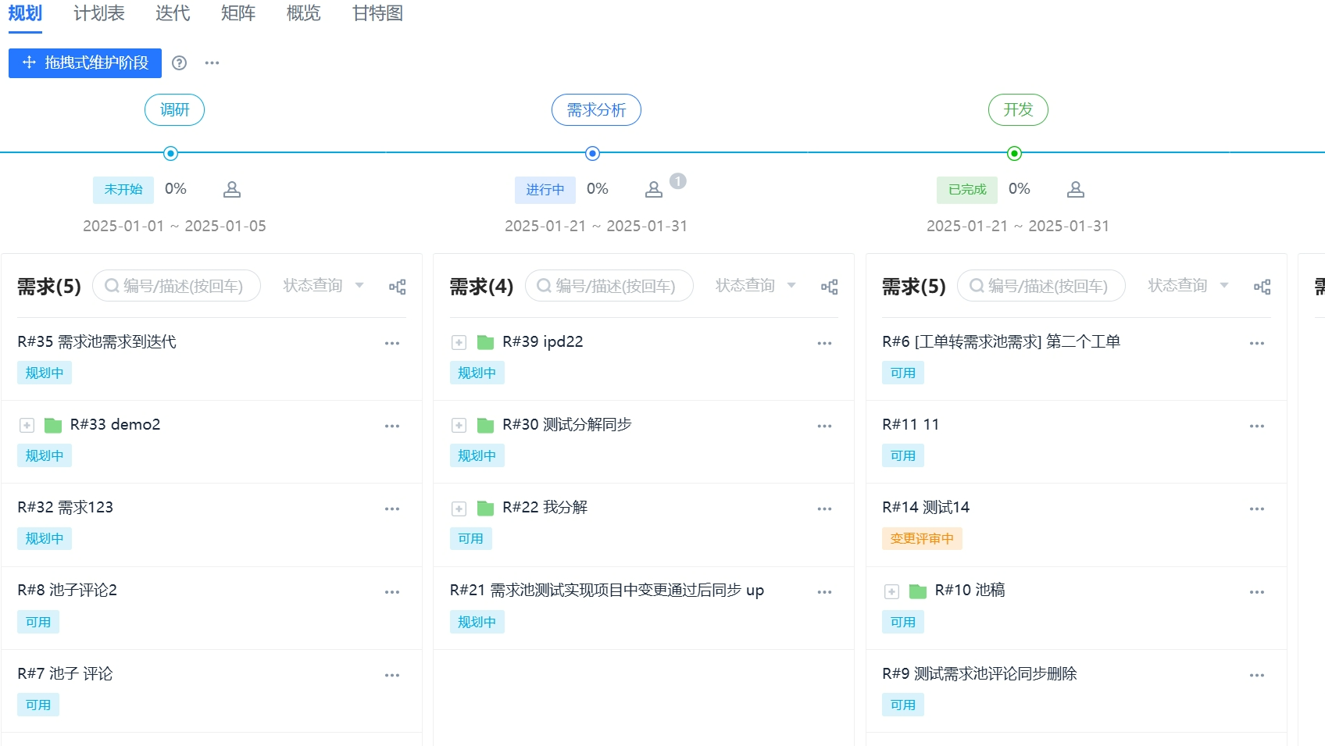
Task: Open hierarchy view icon in 开发 requirements column
Action: (1262, 287)
